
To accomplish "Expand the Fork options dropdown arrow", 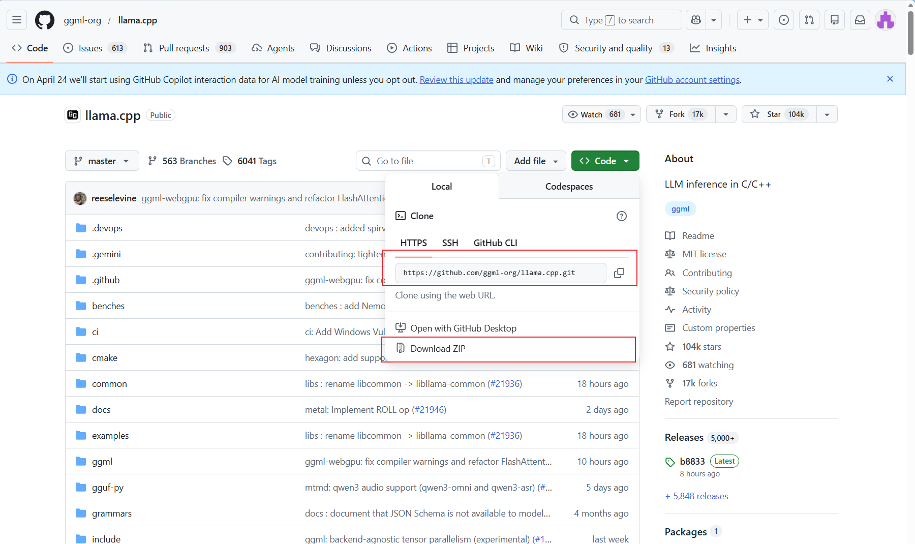I will [726, 114].
